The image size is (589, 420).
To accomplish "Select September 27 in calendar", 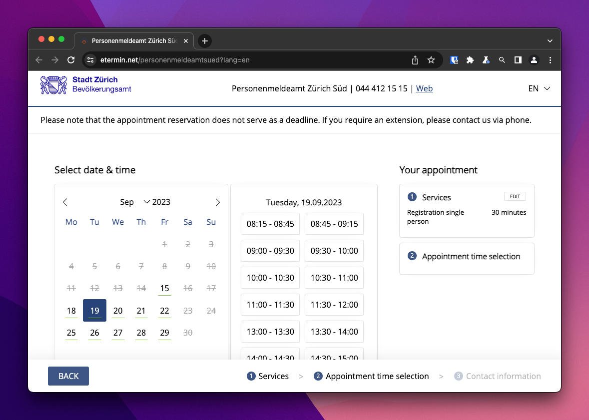I will click(118, 333).
